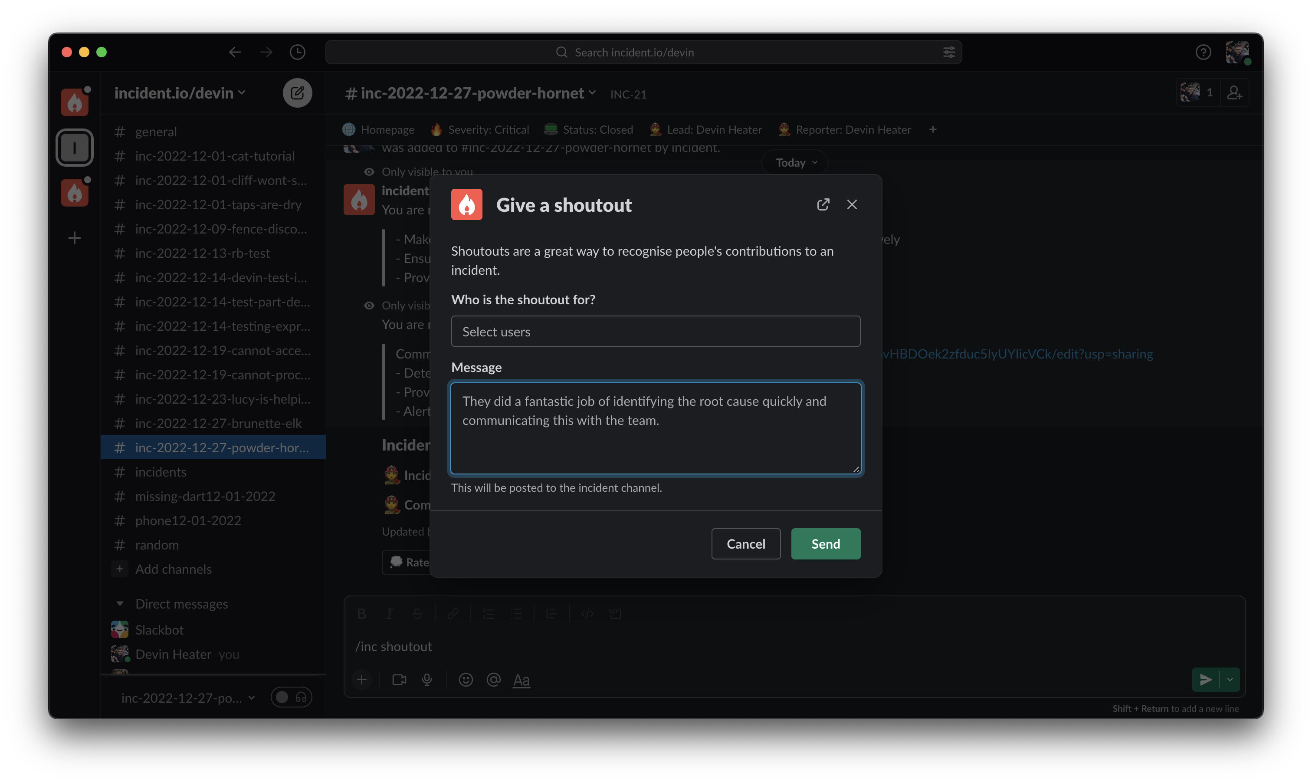Open modal in new window icon
Screen dimensions: 1312x783
click(823, 205)
